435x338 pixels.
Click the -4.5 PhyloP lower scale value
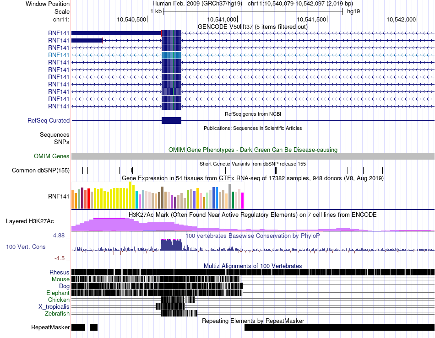click(60, 258)
